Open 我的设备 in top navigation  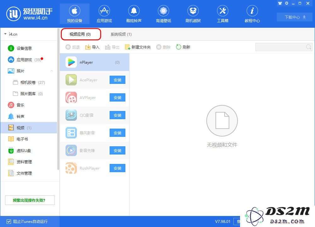[x=75, y=14]
